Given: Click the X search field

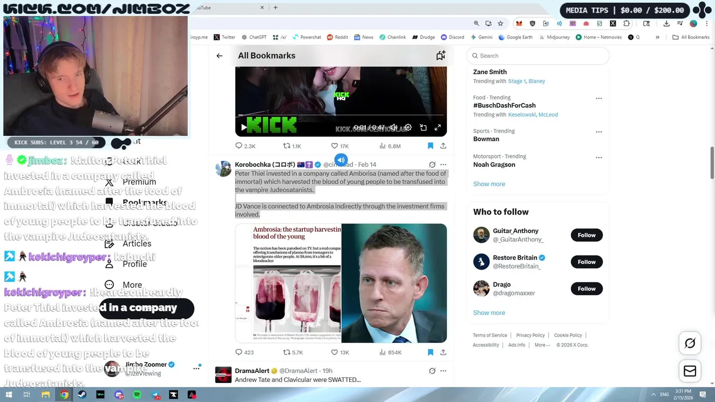Looking at the screenshot, I should (538, 56).
